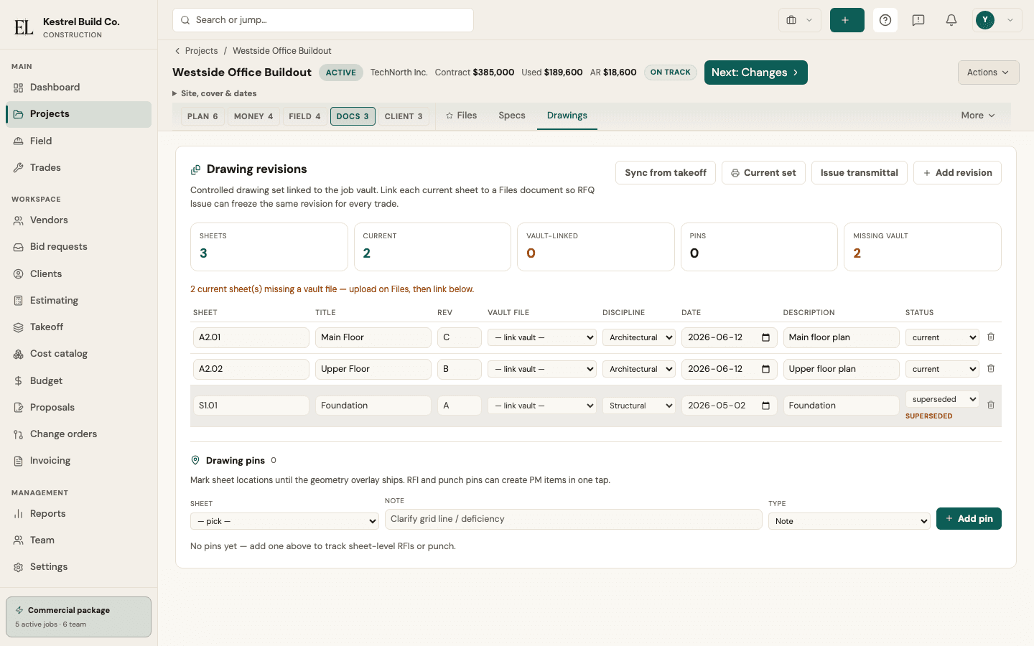Click the help question mark icon
Viewport: 1034px width, 646px height.
[885, 20]
